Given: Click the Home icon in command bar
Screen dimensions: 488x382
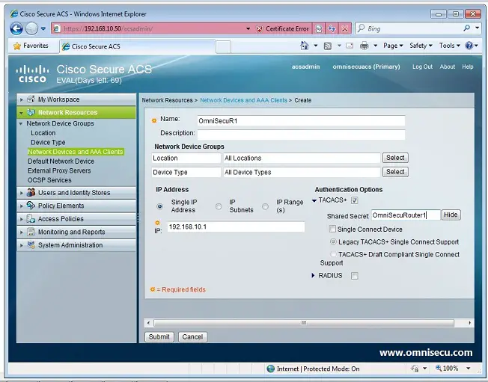Looking at the screenshot, I should pyautogui.click(x=304, y=46).
